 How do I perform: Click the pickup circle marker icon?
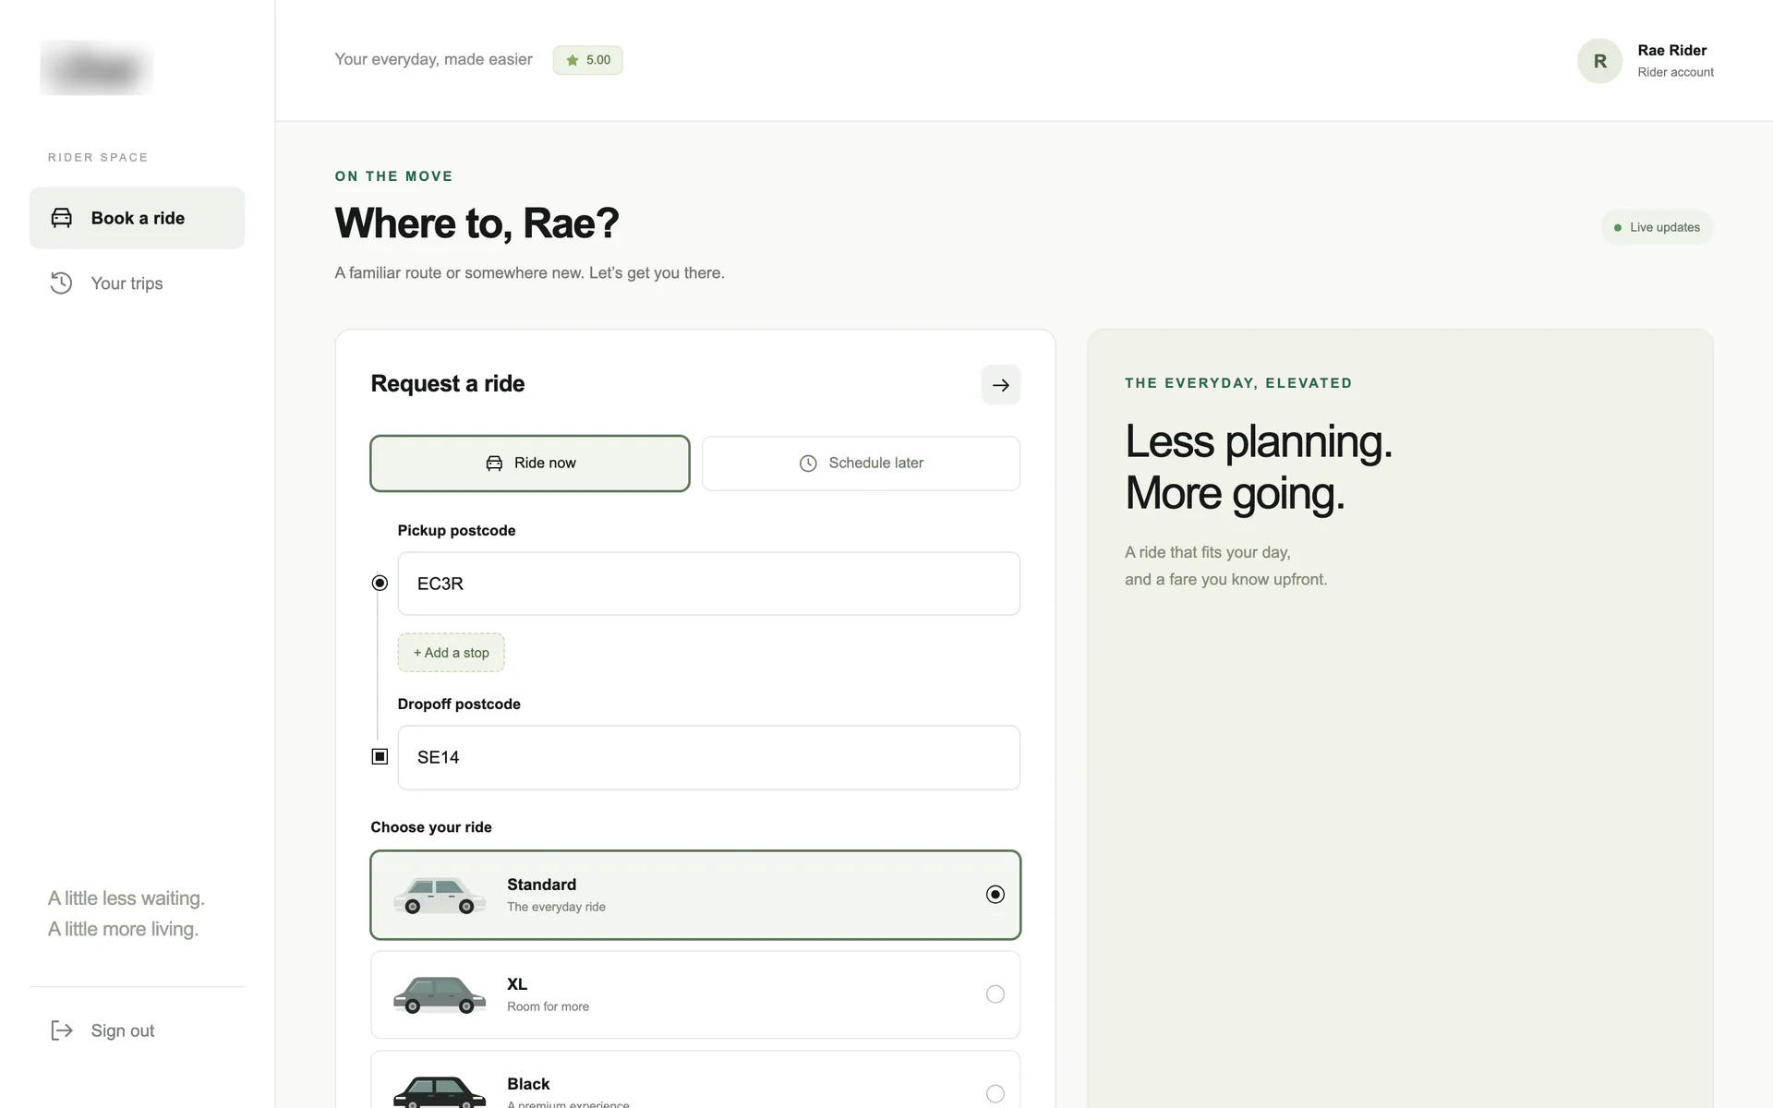click(x=380, y=583)
